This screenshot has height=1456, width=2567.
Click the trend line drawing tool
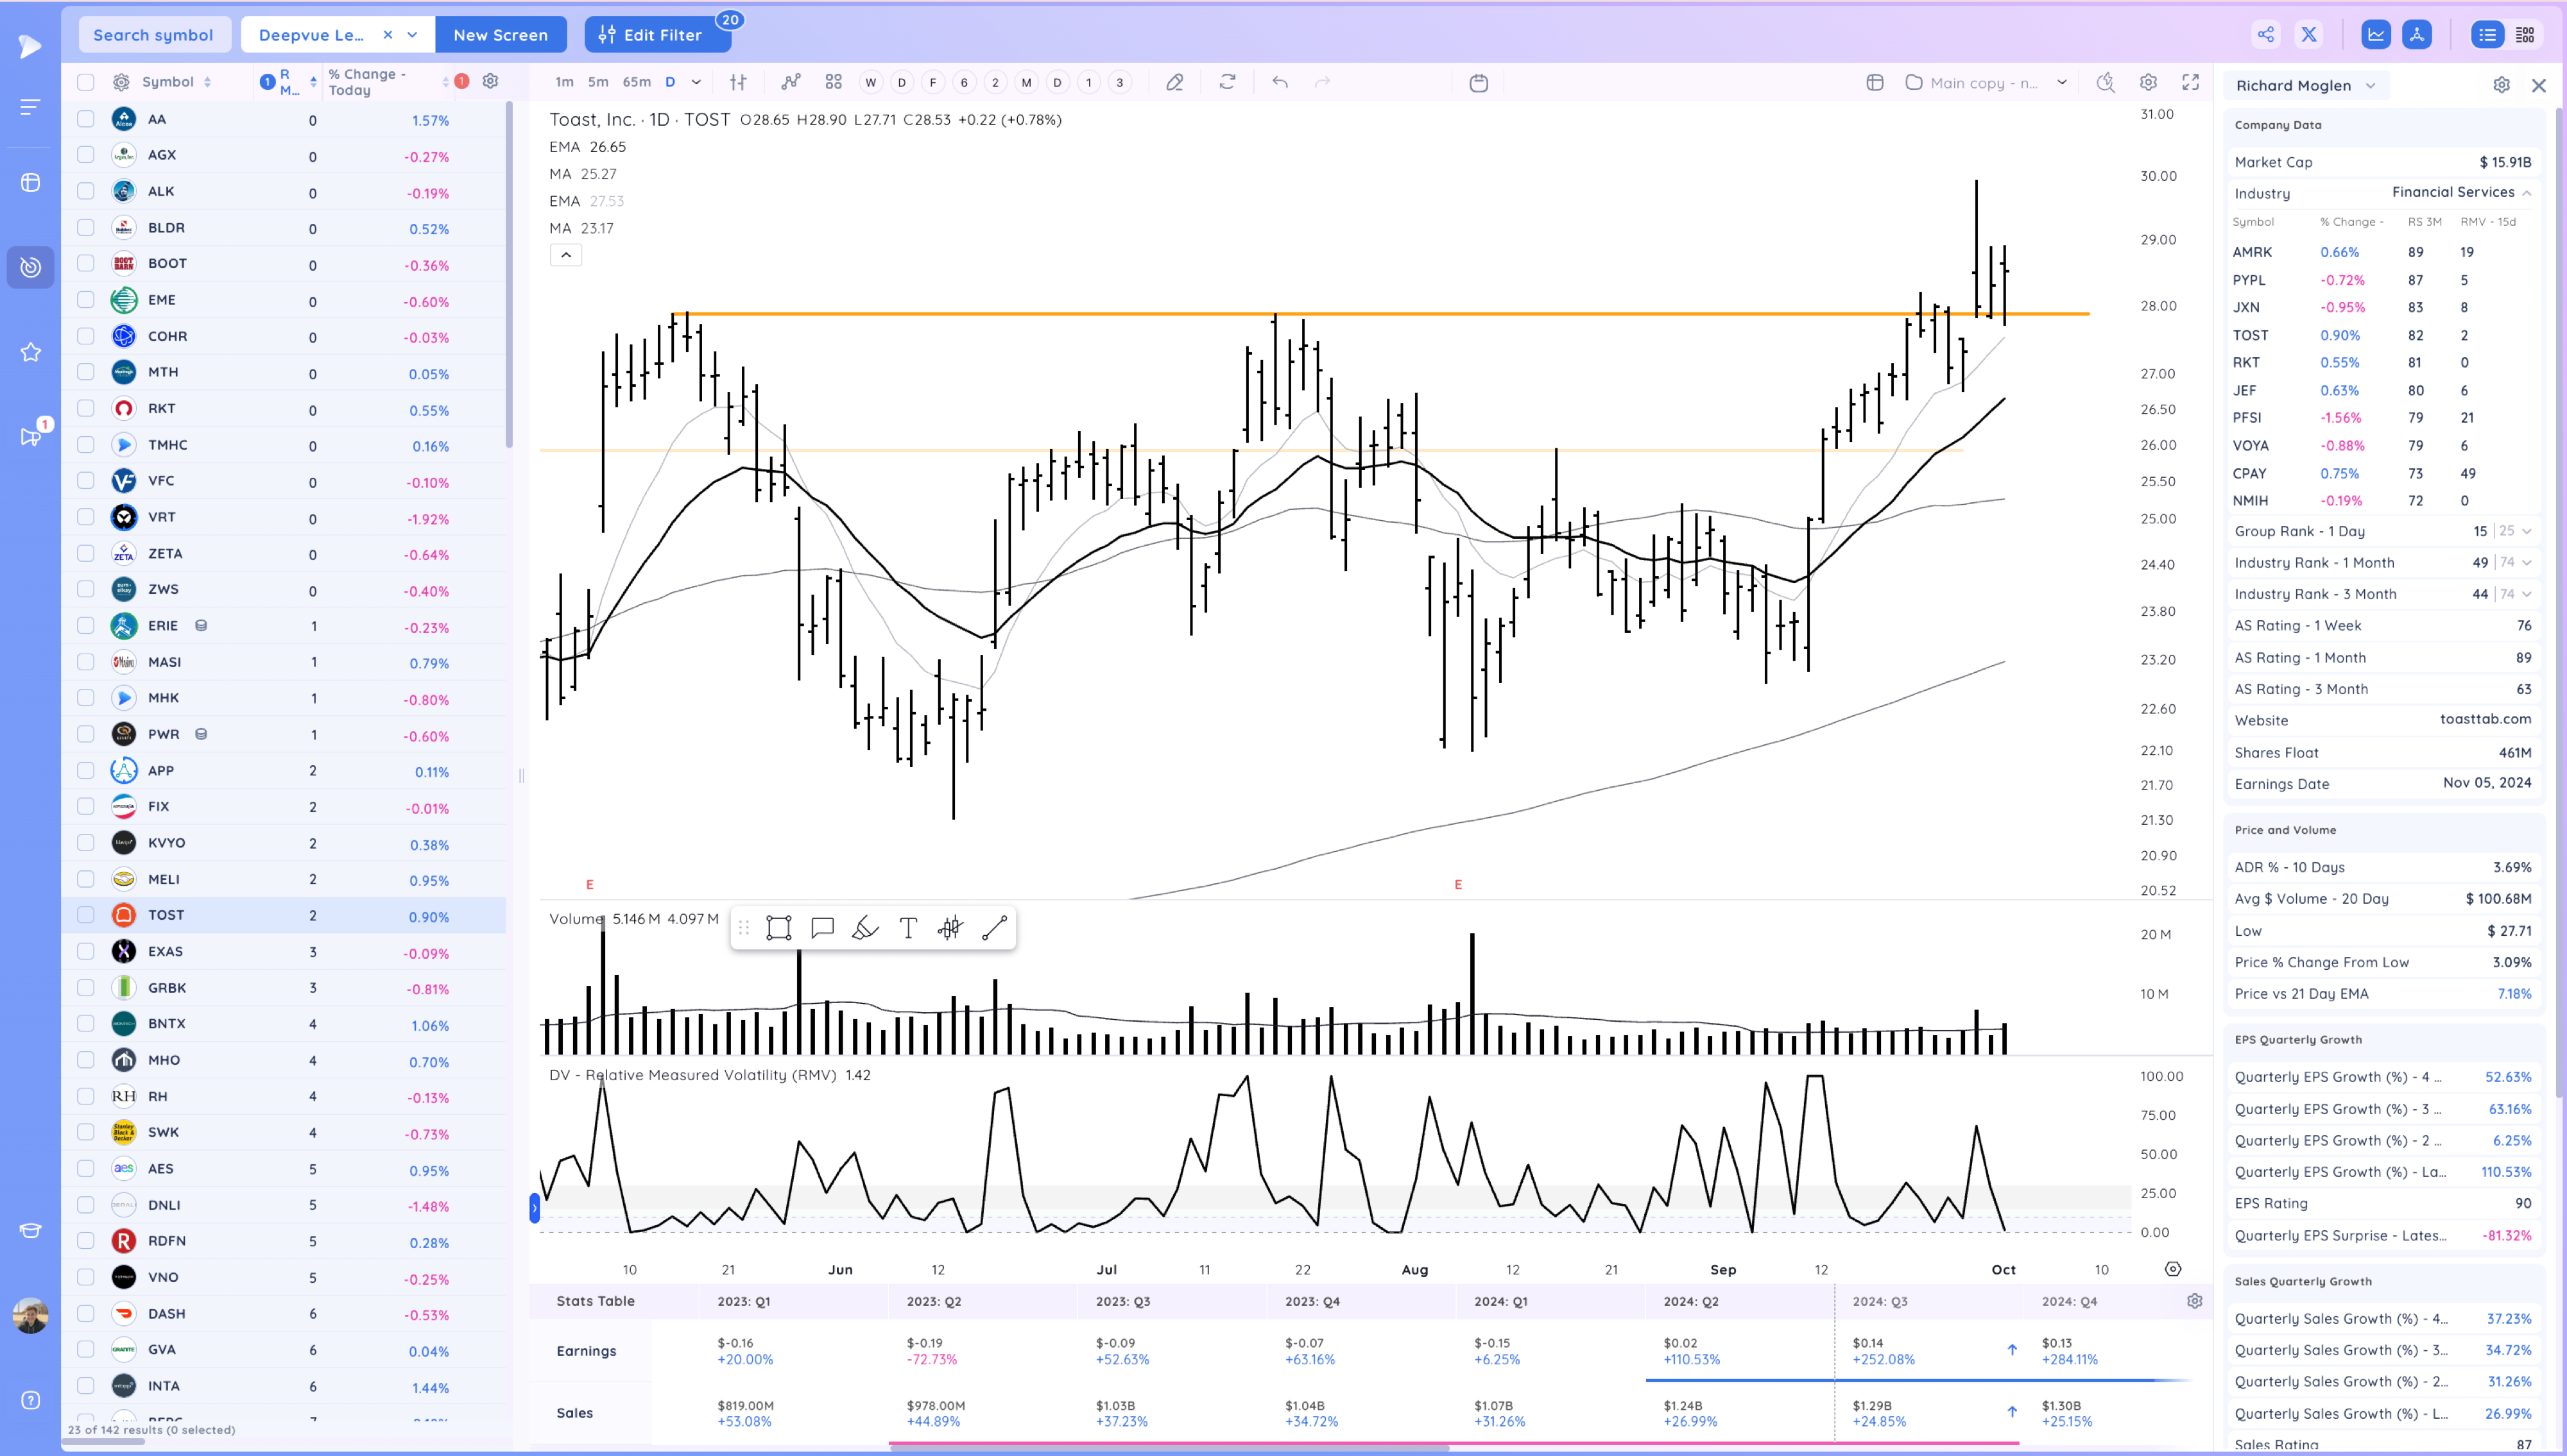[993, 928]
